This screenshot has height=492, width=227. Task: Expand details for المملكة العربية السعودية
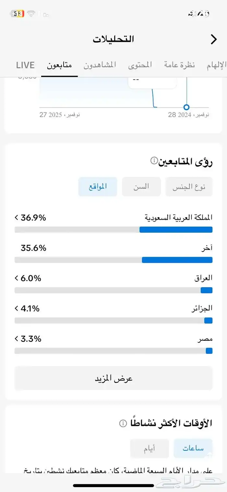(16, 217)
